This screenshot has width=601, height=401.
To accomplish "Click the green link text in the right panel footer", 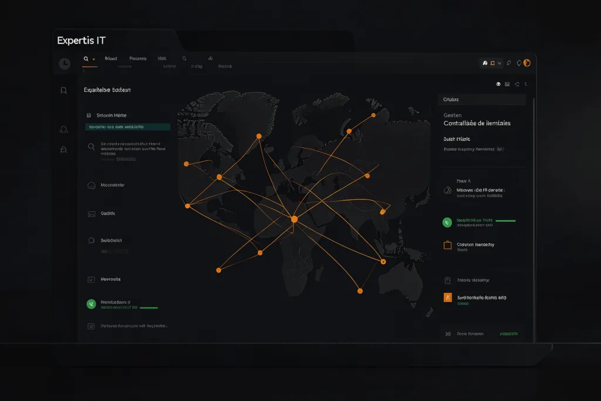I will 509,334.
